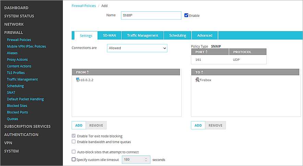Click the idle timeout seconds stepper arrows
303x166 pixels.
click(x=146, y=159)
